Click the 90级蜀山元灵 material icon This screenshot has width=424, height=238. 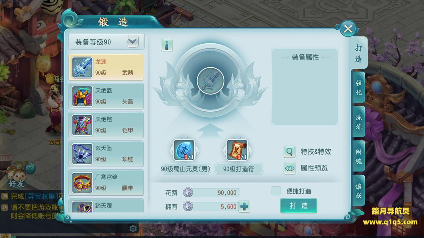184,150
